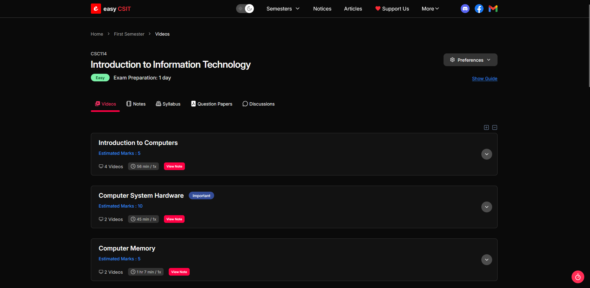The height and width of the screenshot is (288, 590).
Task: Click the Computer Memory section title
Action: click(127, 248)
